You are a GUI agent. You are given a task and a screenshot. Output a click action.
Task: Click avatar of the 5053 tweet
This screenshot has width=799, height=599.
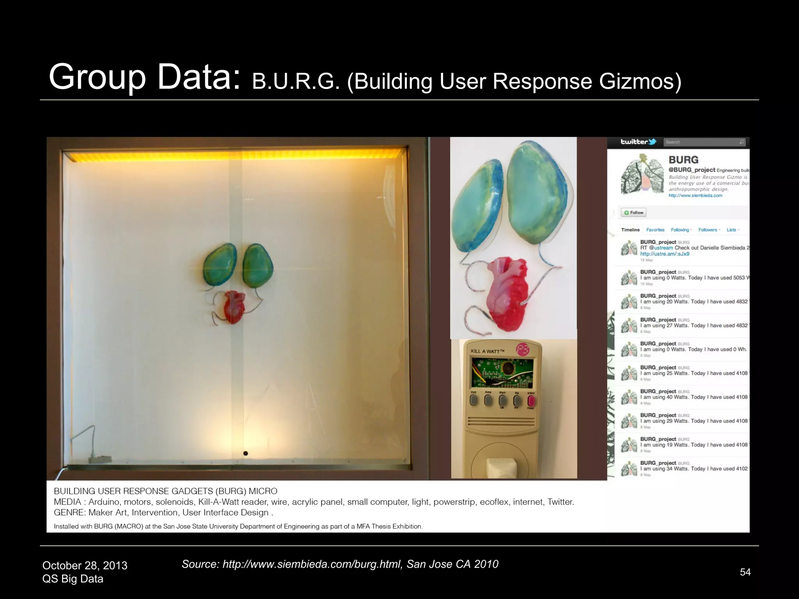(629, 278)
